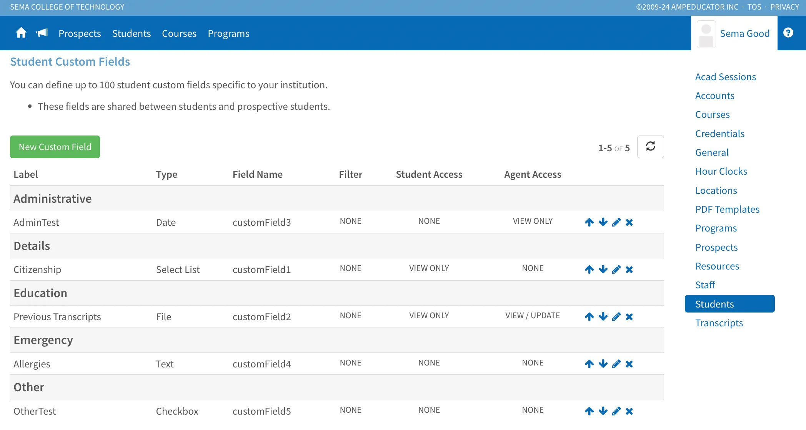The height and width of the screenshot is (430, 806).
Task: Go to the Home icon in navbar
Action: [x=21, y=33]
